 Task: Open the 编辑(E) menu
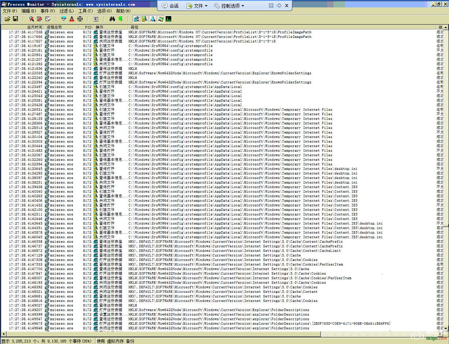point(29,11)
